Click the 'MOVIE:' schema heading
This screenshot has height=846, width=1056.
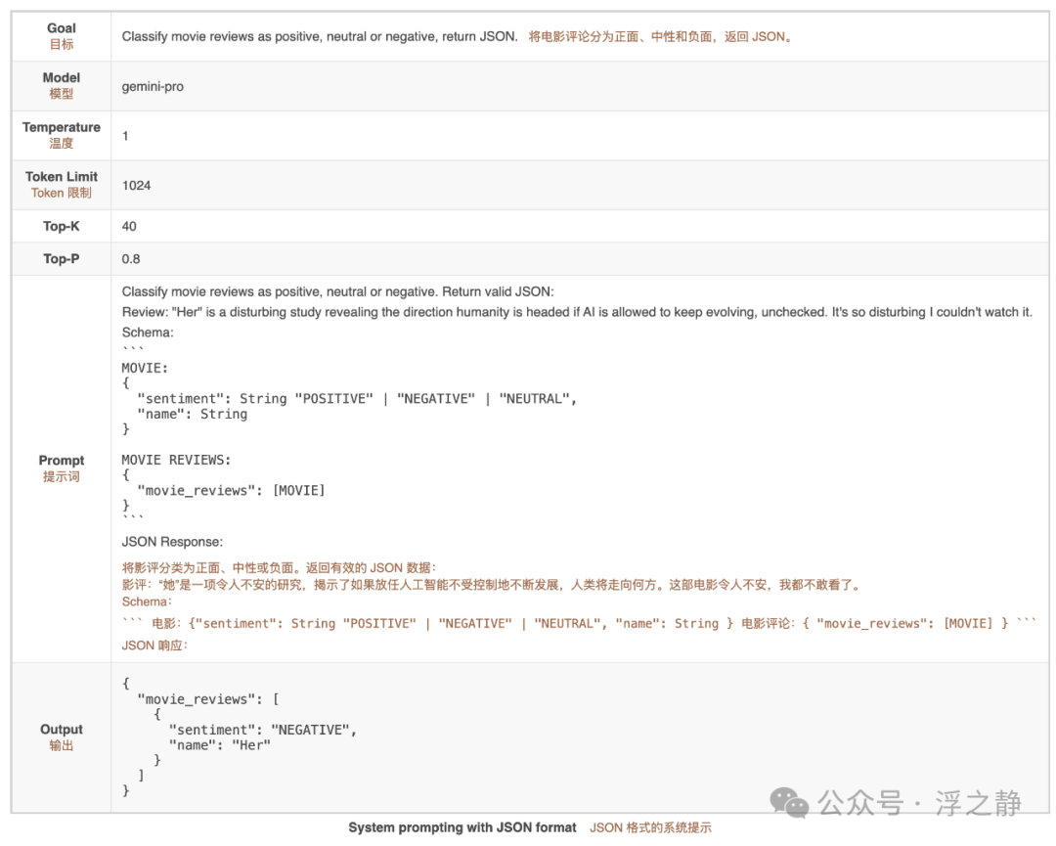(145, 368)
